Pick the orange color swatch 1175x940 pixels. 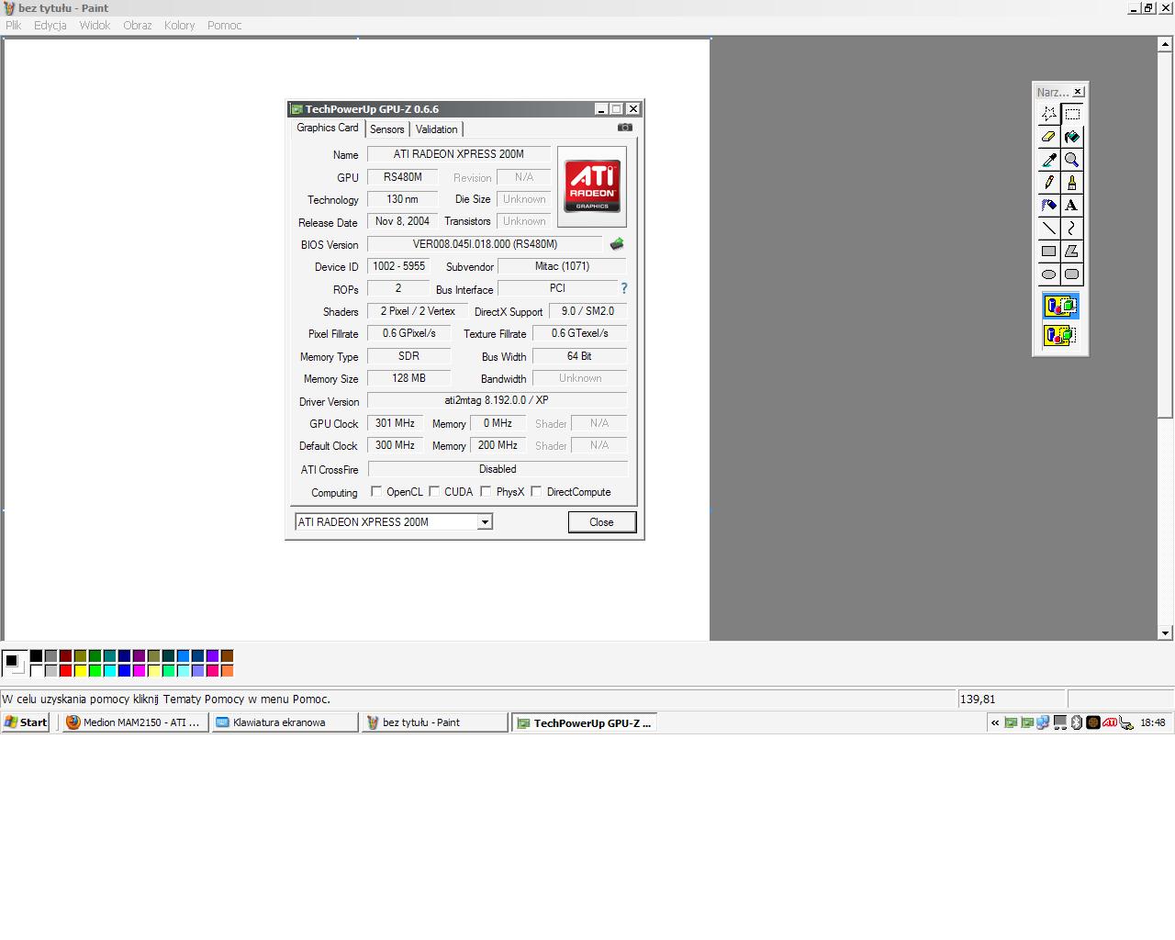[x=227, y=670]
